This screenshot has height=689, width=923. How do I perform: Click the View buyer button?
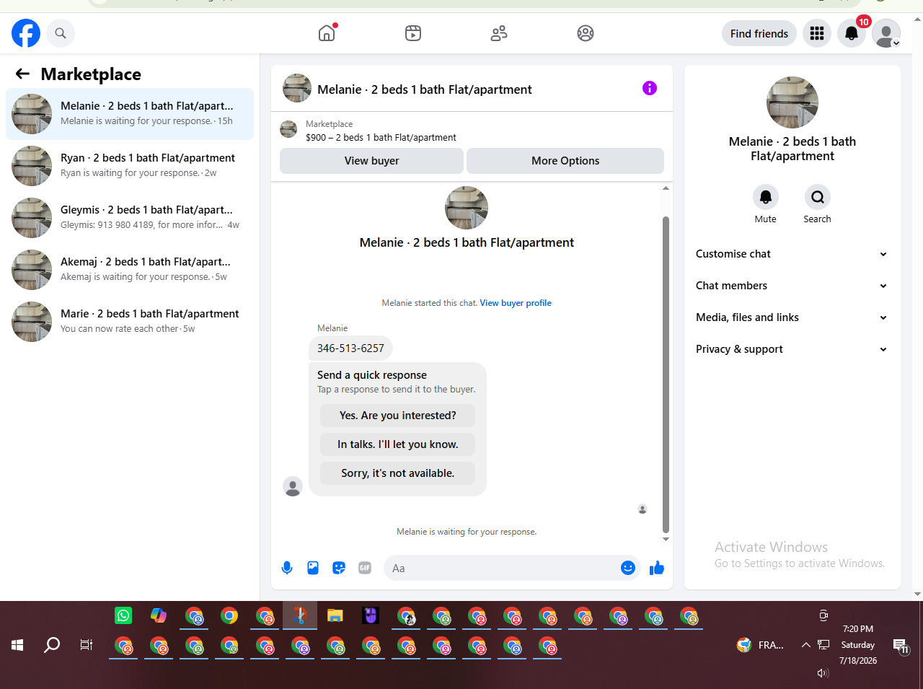coord(371,161)
